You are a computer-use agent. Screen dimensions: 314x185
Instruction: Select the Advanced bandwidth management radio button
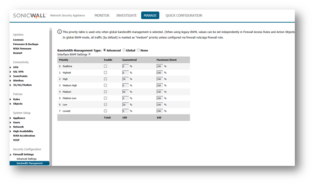105,50
